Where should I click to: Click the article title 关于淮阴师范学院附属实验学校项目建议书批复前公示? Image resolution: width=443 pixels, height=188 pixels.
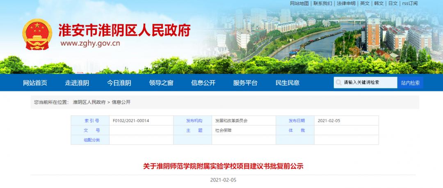point(223,166)
